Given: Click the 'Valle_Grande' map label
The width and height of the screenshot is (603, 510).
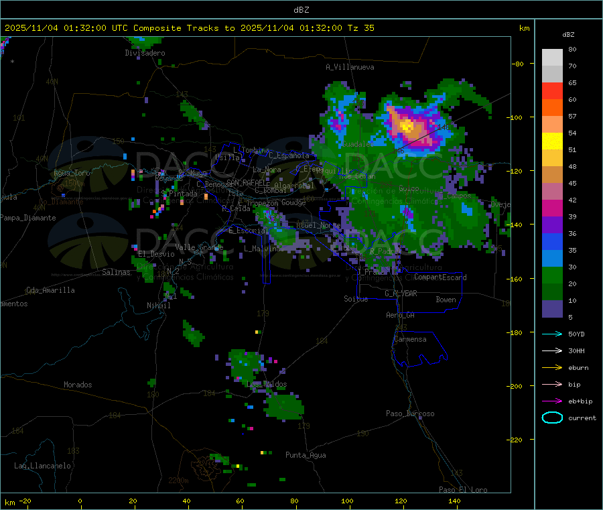Looking at the screenshot, I should [199, 247].
